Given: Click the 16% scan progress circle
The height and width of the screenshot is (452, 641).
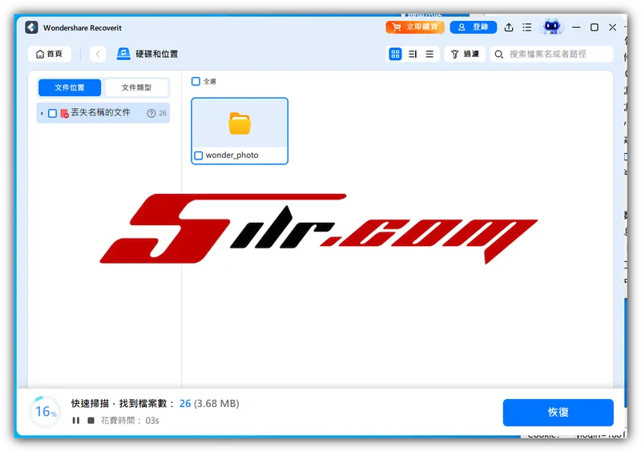Looking at the screenshot, I should pyautogui.click(x=46, y=411).
